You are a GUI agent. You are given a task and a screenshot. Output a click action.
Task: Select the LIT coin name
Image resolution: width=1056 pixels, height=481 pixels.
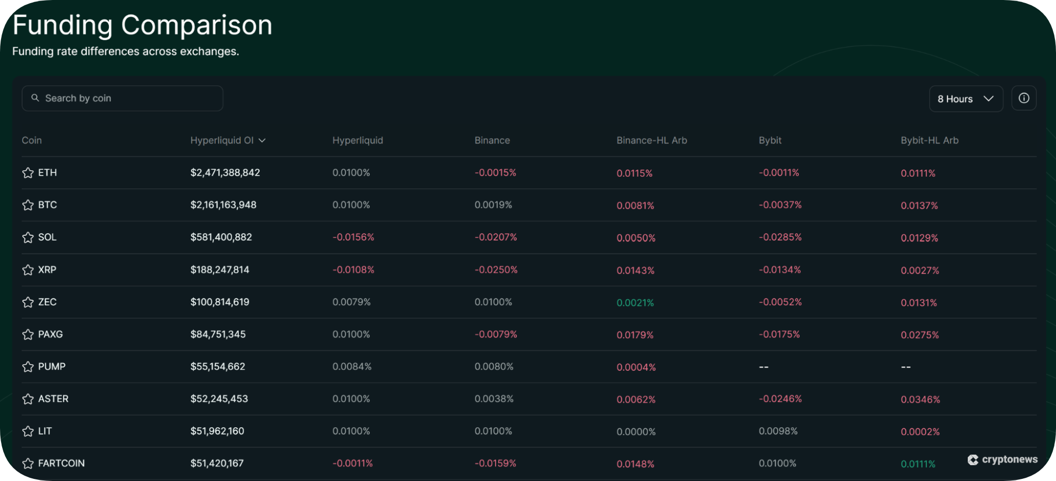point(45,431)
